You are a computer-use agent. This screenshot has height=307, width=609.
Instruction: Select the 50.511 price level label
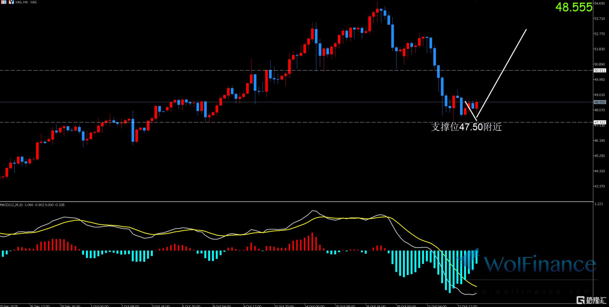pos(600,70)
